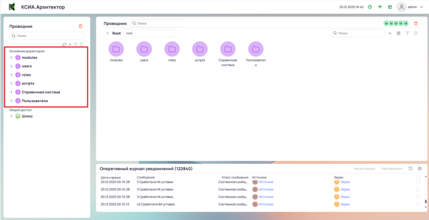The image size is (429, 220).
Task: Select 'Справочная система' in the directory tree
Action: tap(41, 92)
